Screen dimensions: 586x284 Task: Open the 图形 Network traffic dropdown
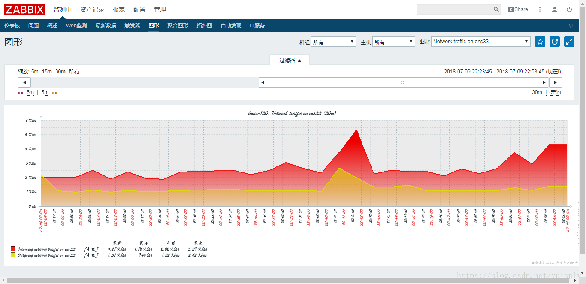[481, 42]
